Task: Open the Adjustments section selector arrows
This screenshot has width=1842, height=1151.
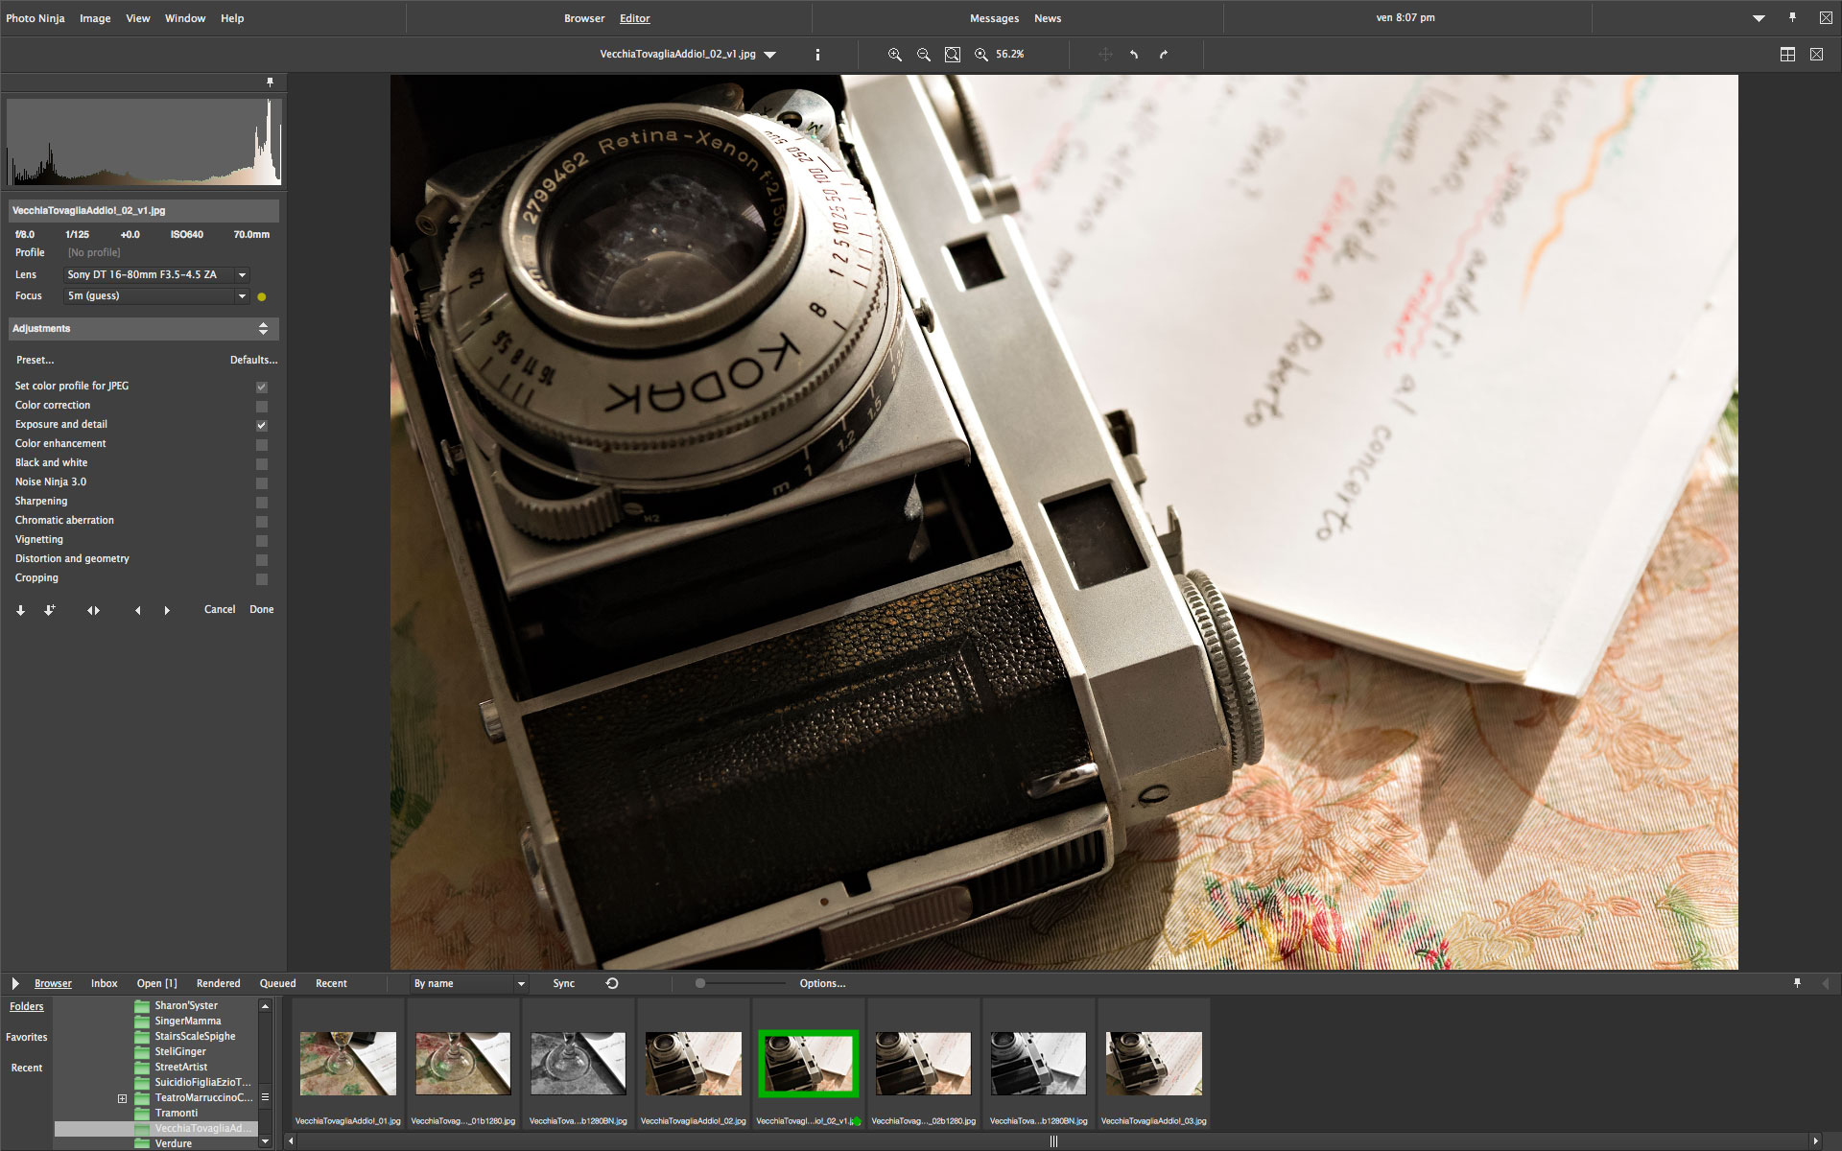Action: (x=263, y=329)
